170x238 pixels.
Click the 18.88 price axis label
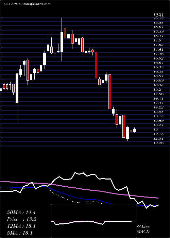[158, 23]
